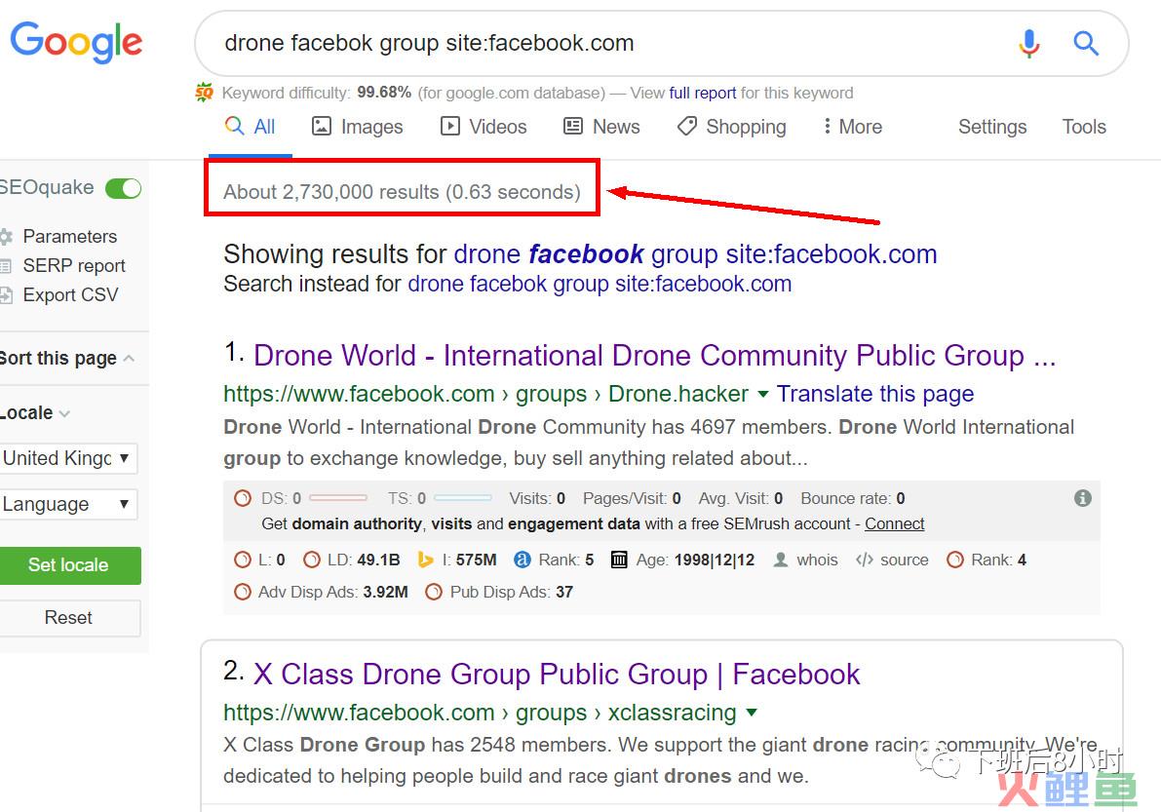Screen dimensions: 1161x812
Task: Click the Adv Disp Ads icon
Action: coord(242,592)
